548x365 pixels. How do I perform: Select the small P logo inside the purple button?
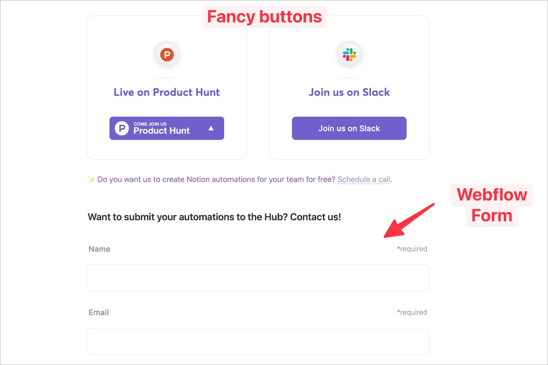coord(121,128)
